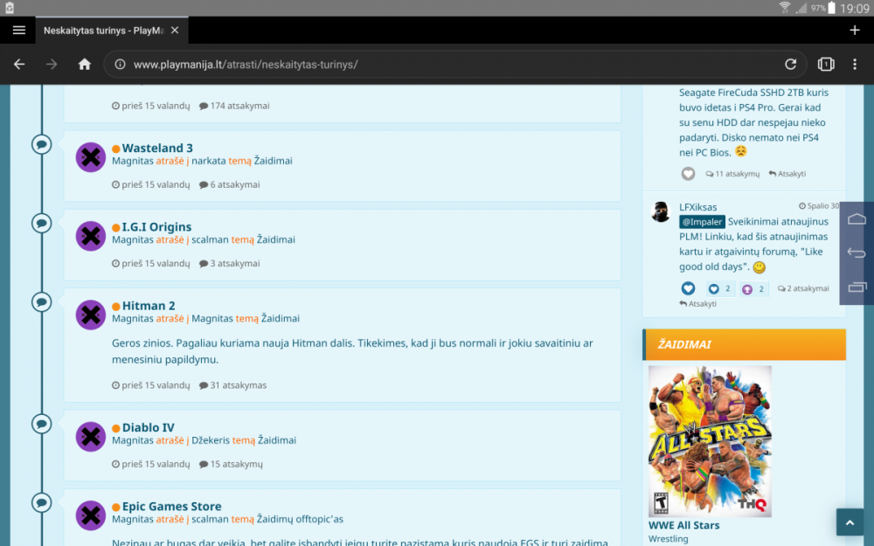Tap the browser back navigation arrow

19,64
